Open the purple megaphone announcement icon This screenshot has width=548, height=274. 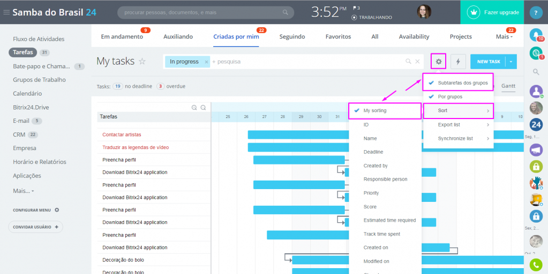pos(536,150)
